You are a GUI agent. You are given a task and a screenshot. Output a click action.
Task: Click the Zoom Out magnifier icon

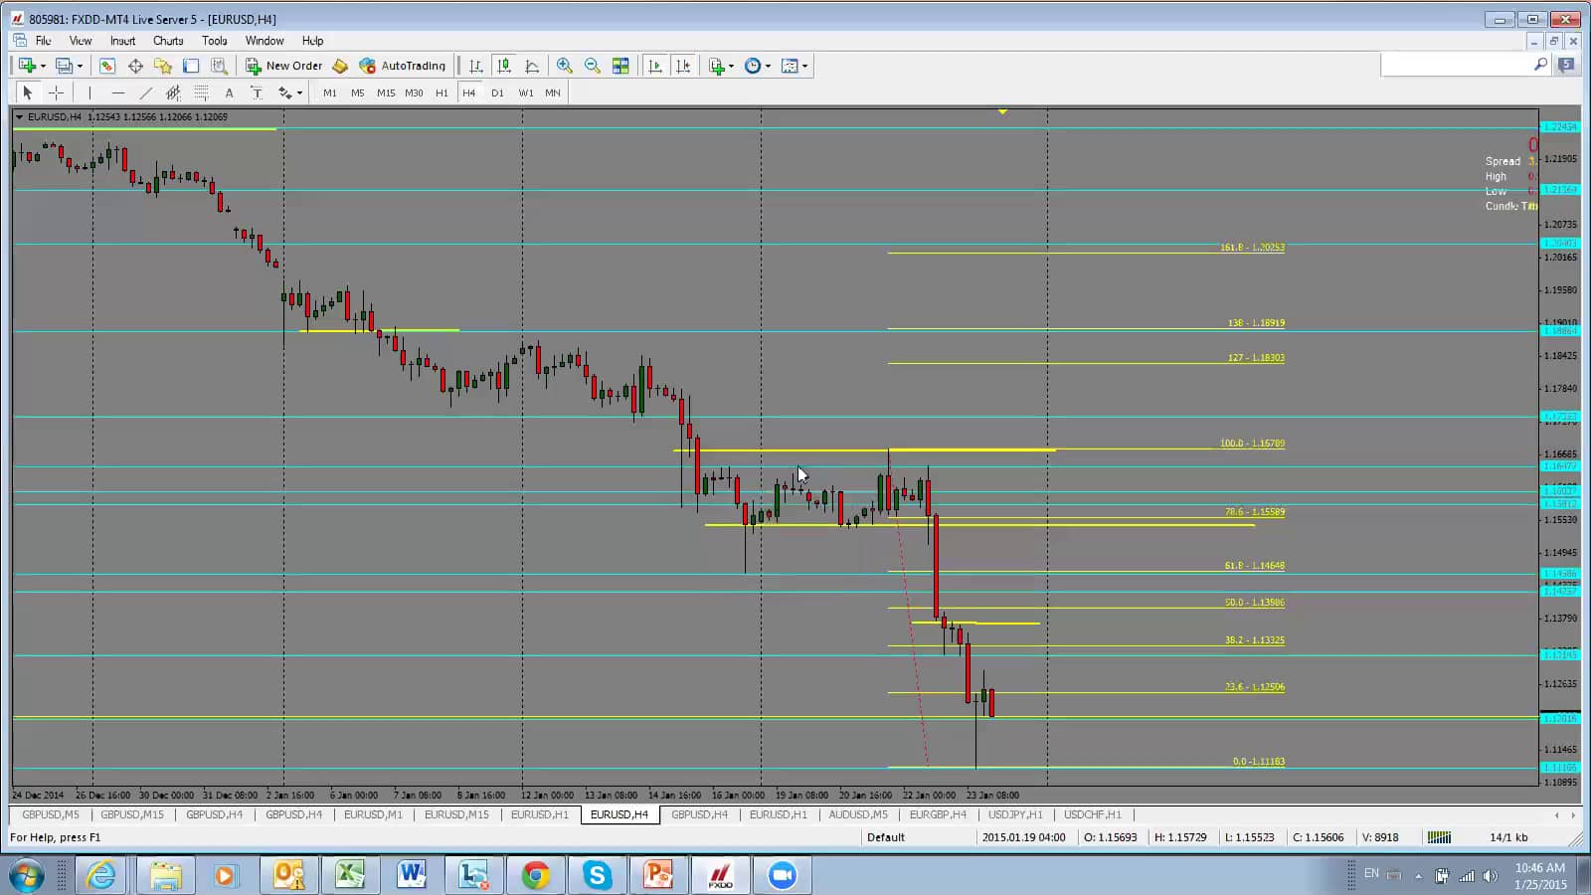pyautogui.click(x=593, y=66)
